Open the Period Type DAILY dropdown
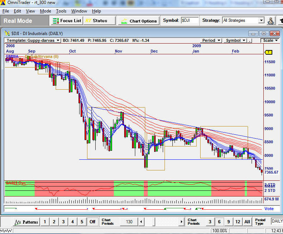The image size is (283, 234). (x=277, y=221)
